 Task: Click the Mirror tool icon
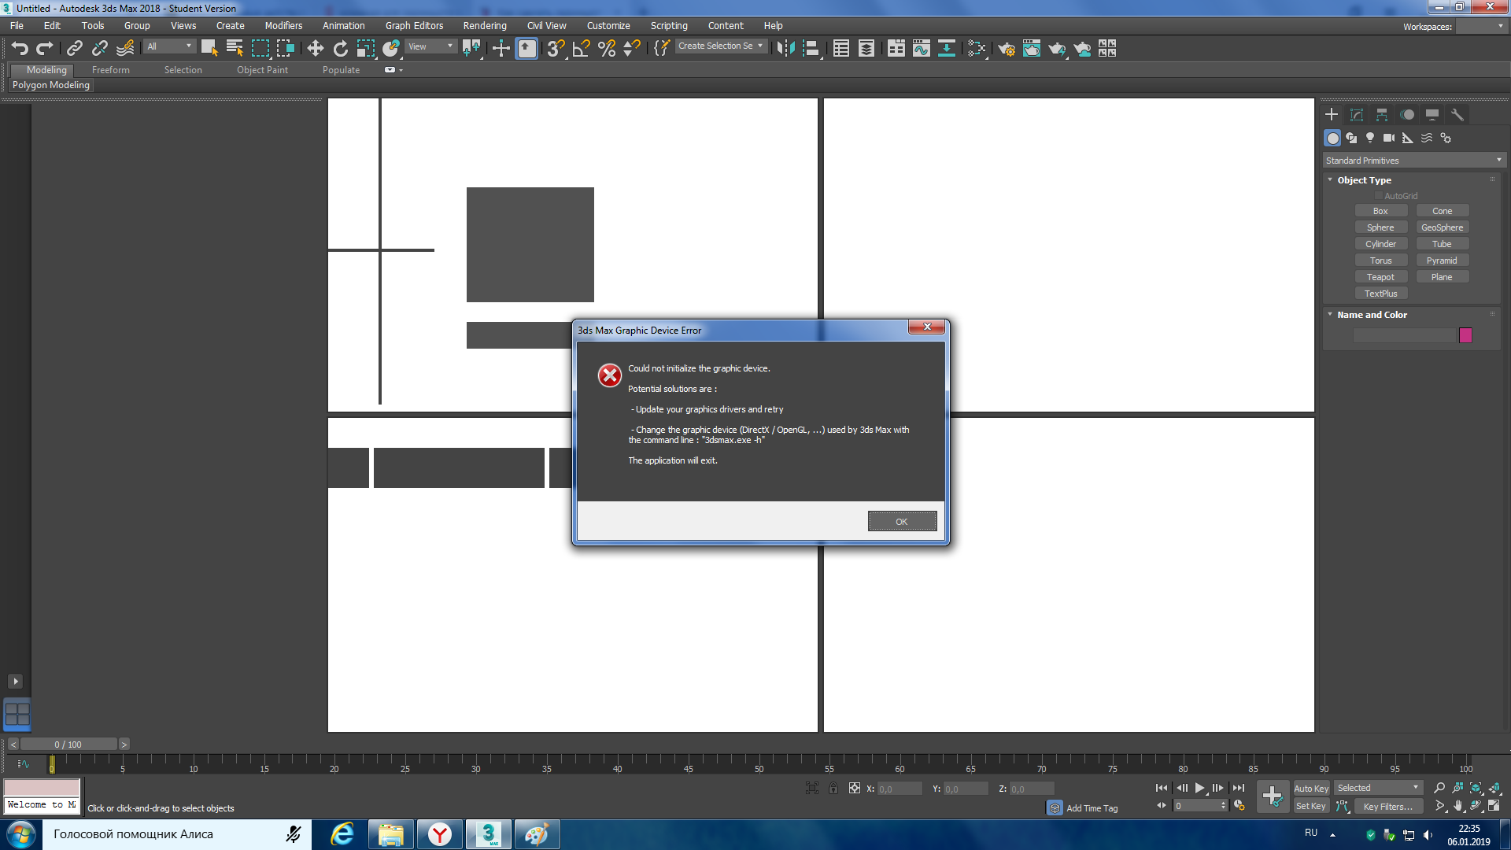(785, 49)
